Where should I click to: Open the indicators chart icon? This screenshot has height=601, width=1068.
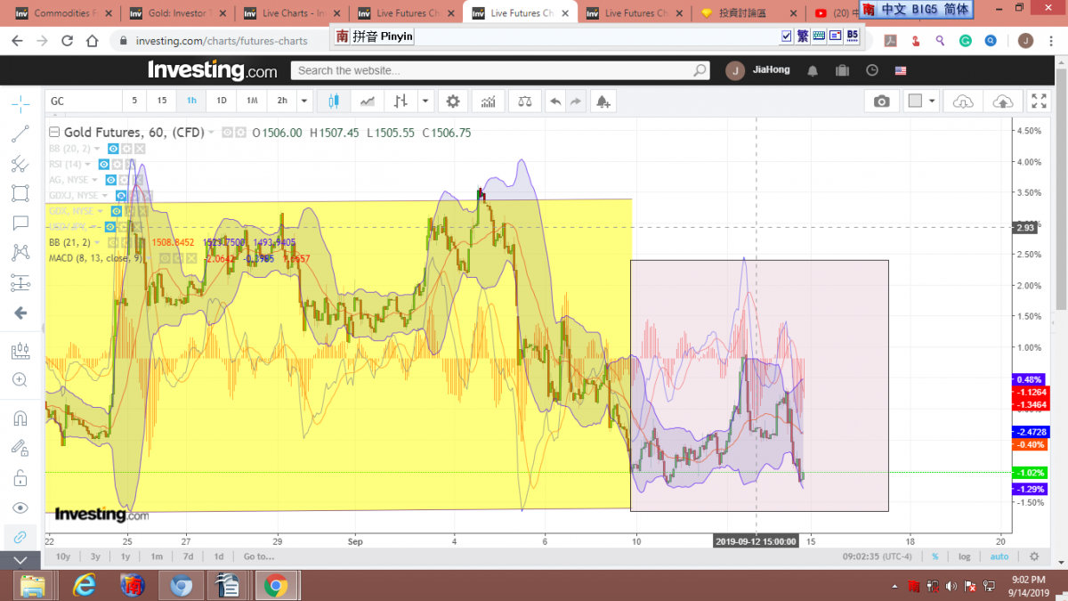(x=488, y=102)
